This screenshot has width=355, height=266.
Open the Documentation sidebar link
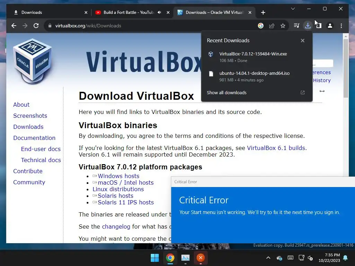pos(34,138)
